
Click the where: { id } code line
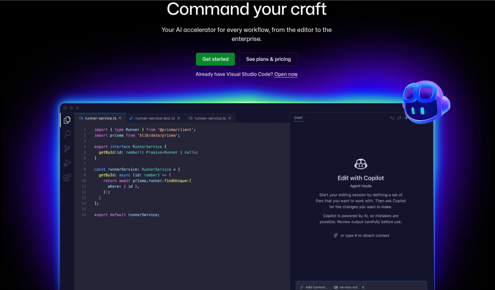tap(123, 186)
